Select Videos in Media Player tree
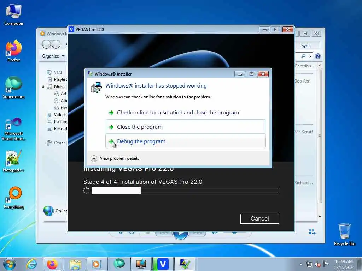The height and width of the screenshot is (271, 362). click(57, 115)
